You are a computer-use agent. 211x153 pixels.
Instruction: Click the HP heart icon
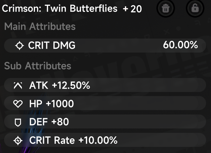point(18,104)
